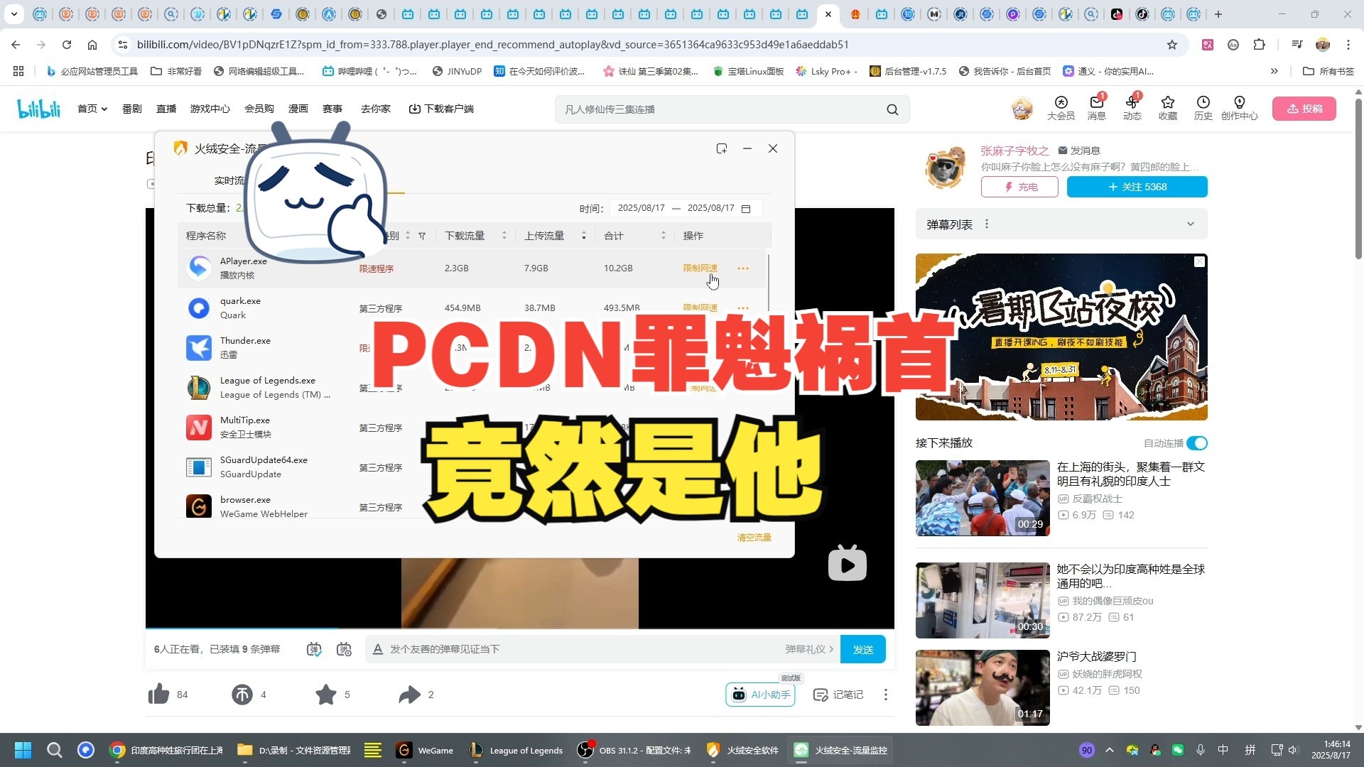Open the 游戏中心 nav item
Screen dimensions: 1364x767
210,109
